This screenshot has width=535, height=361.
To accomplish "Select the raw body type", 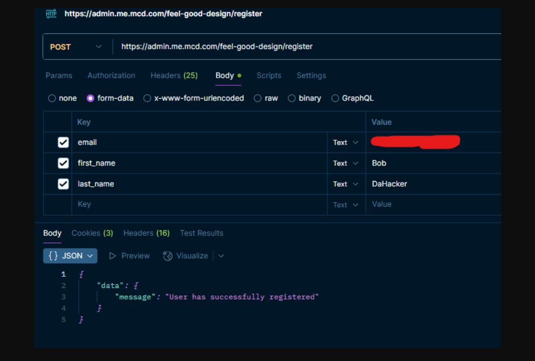I will tap(258, 98).
